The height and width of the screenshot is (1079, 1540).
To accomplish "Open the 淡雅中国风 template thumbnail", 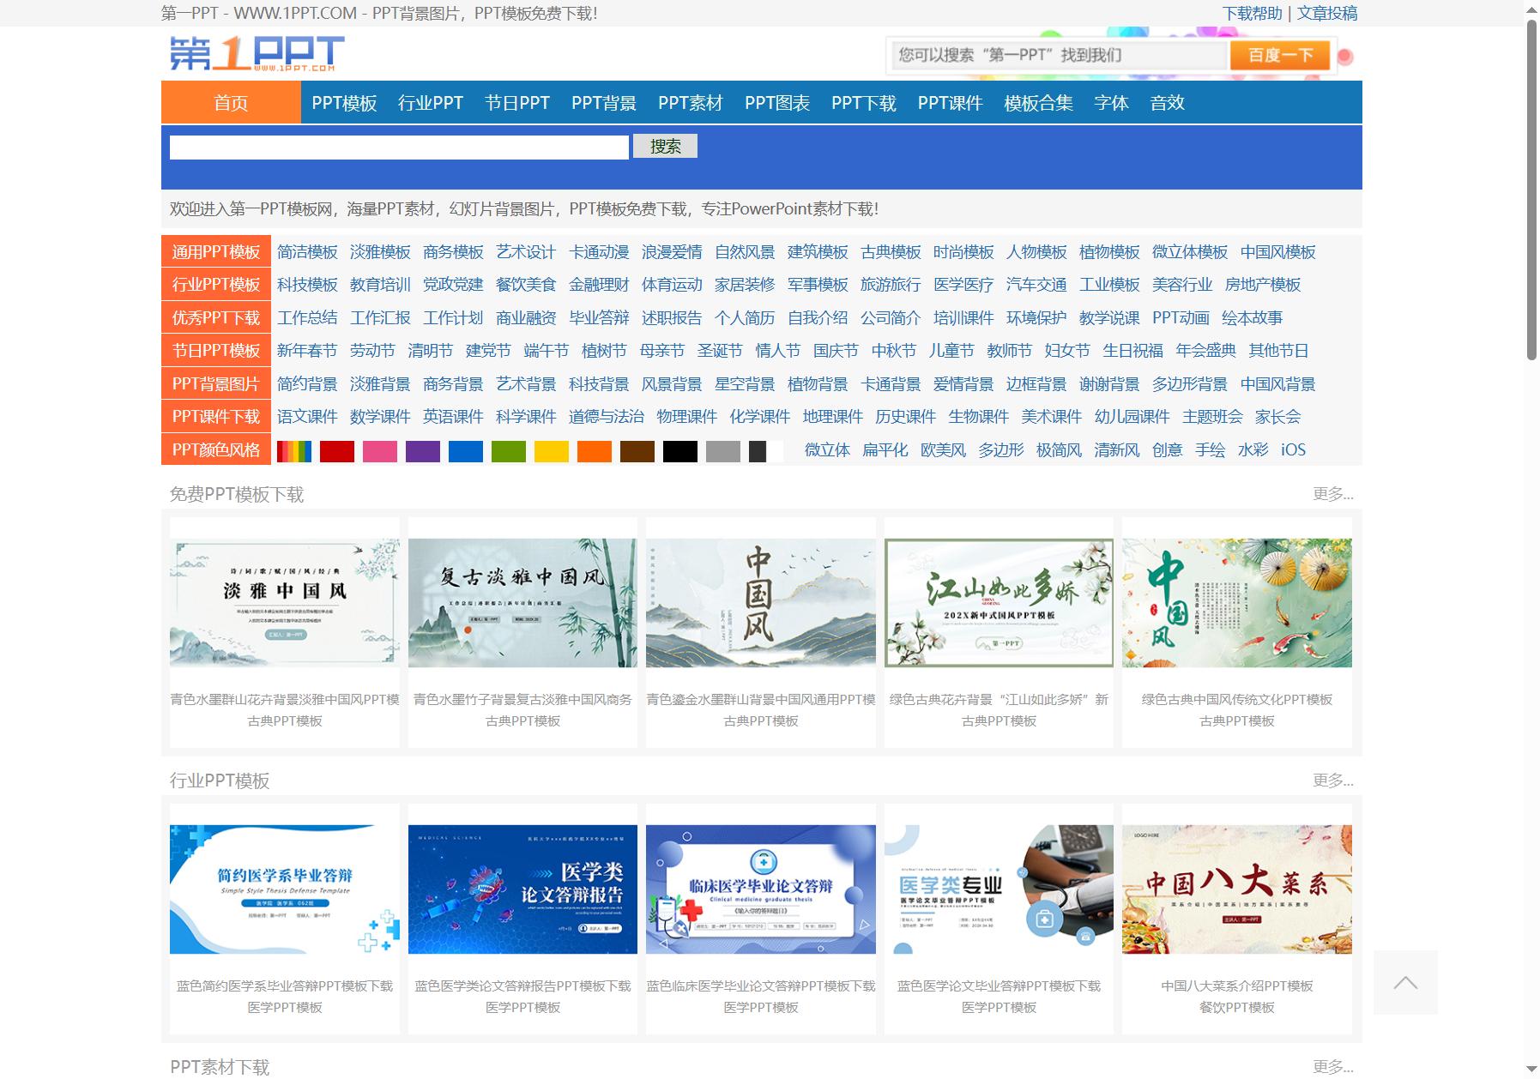I will point(285,603).
